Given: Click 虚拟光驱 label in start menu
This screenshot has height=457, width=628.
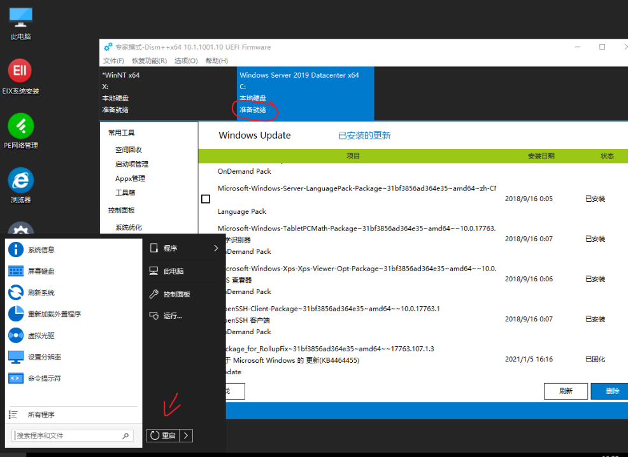Looking at the screenshot, I should [x=41, y=335].
